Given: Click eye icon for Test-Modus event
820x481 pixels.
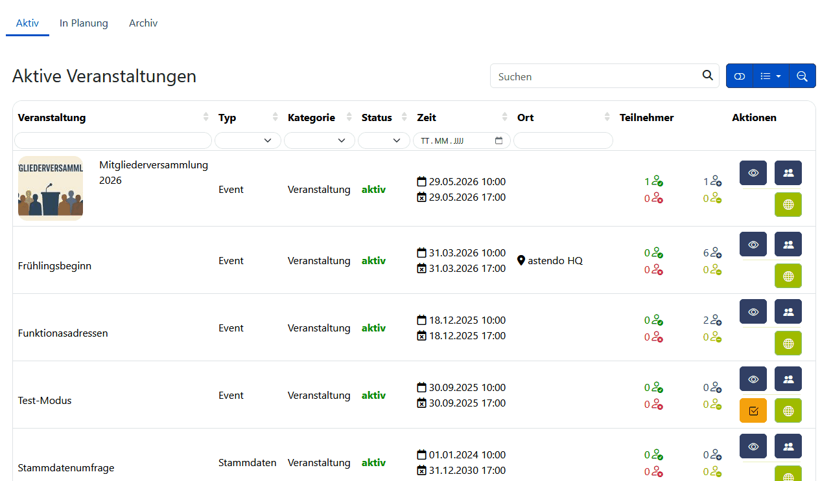Looking at the screenshot, I should click(753, 379).
